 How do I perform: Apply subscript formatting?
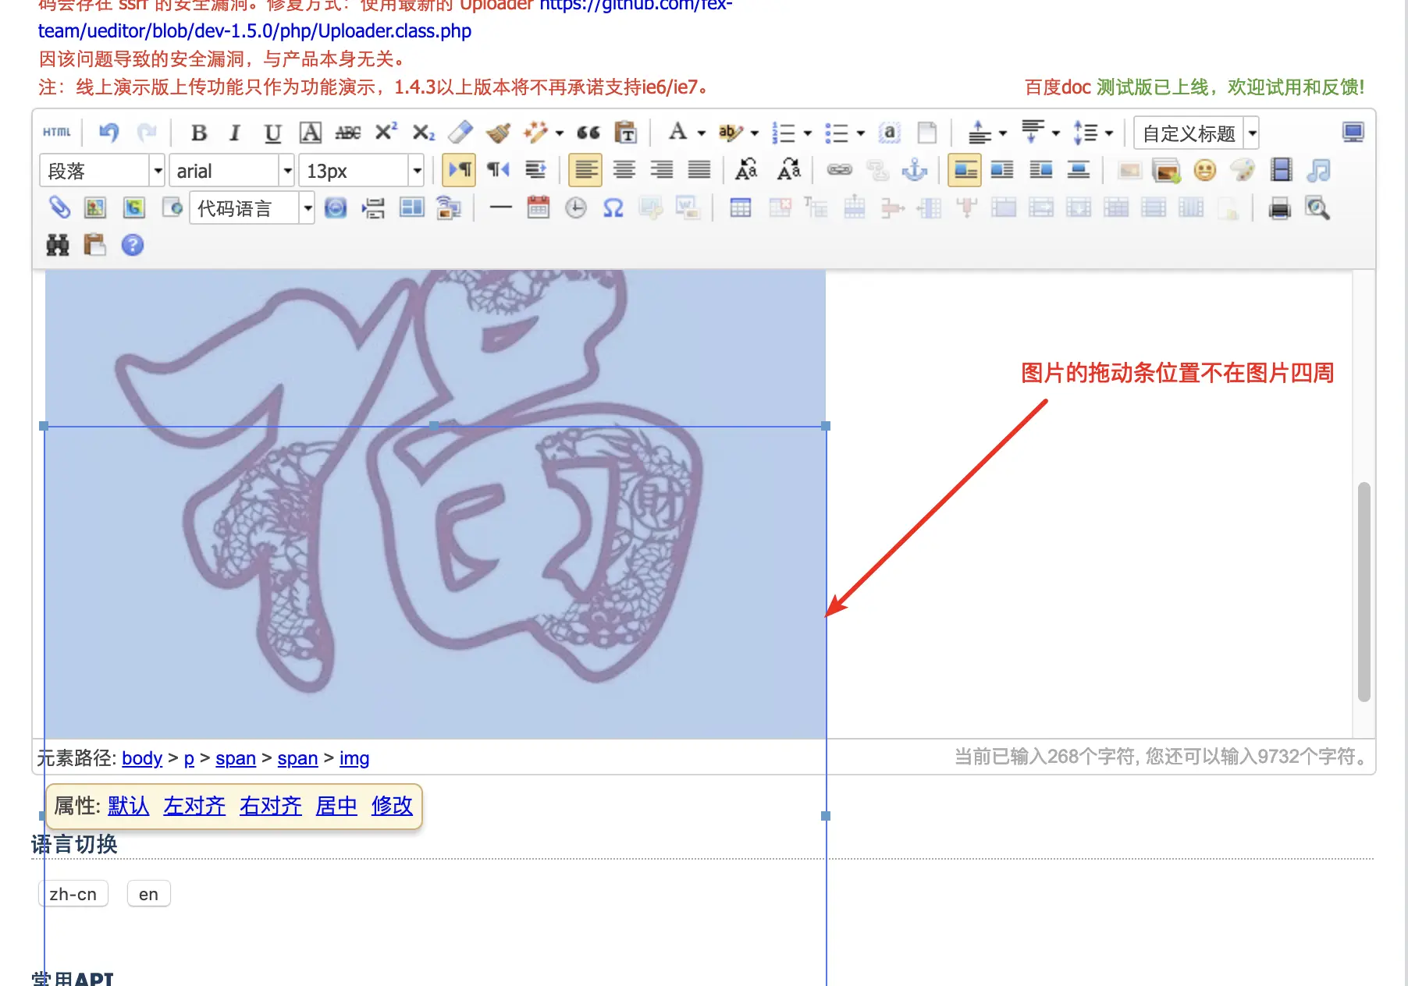pyautogui.click(x=423, y=133)
